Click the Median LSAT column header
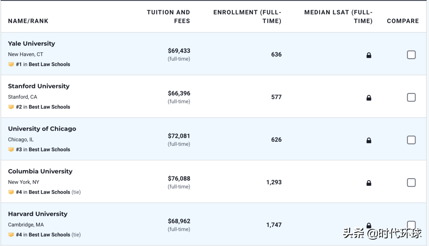Image resolution: width=429 pixels, height=246 pixels. click(x=338, y=17)
